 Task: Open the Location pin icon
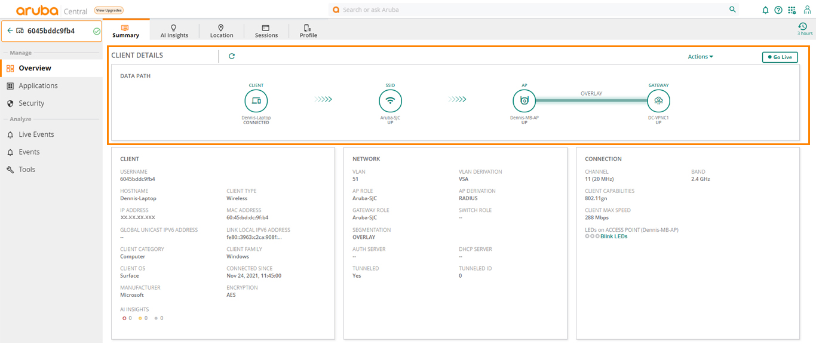click(x=221, y=26)
